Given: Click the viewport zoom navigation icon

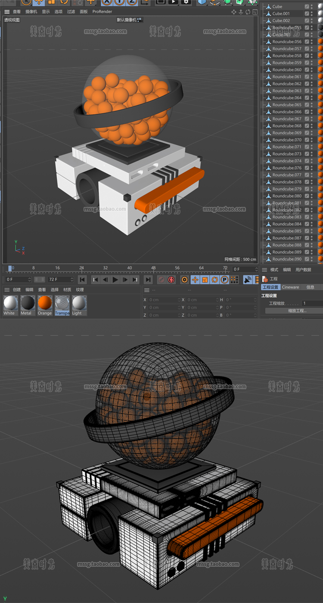Looking at the screenshot, I should [241, 12].
